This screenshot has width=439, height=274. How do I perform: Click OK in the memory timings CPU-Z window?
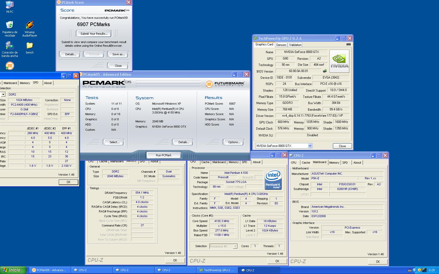click(x=175, y=260)
